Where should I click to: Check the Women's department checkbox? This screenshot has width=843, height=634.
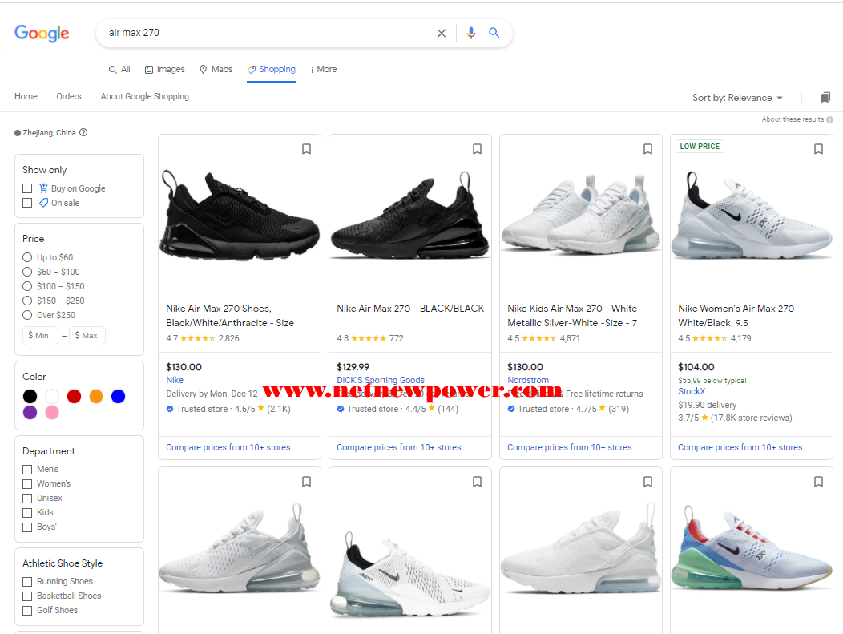[27, 484]
